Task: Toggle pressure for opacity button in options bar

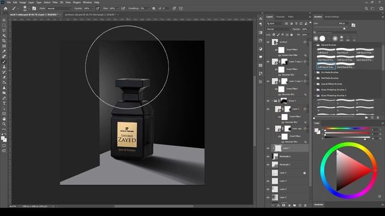Action: point(97,8)
